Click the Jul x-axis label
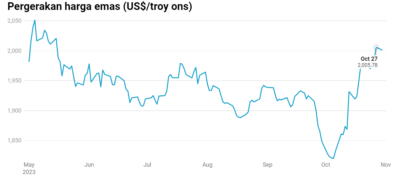400x182 pixels. [147, 165]
